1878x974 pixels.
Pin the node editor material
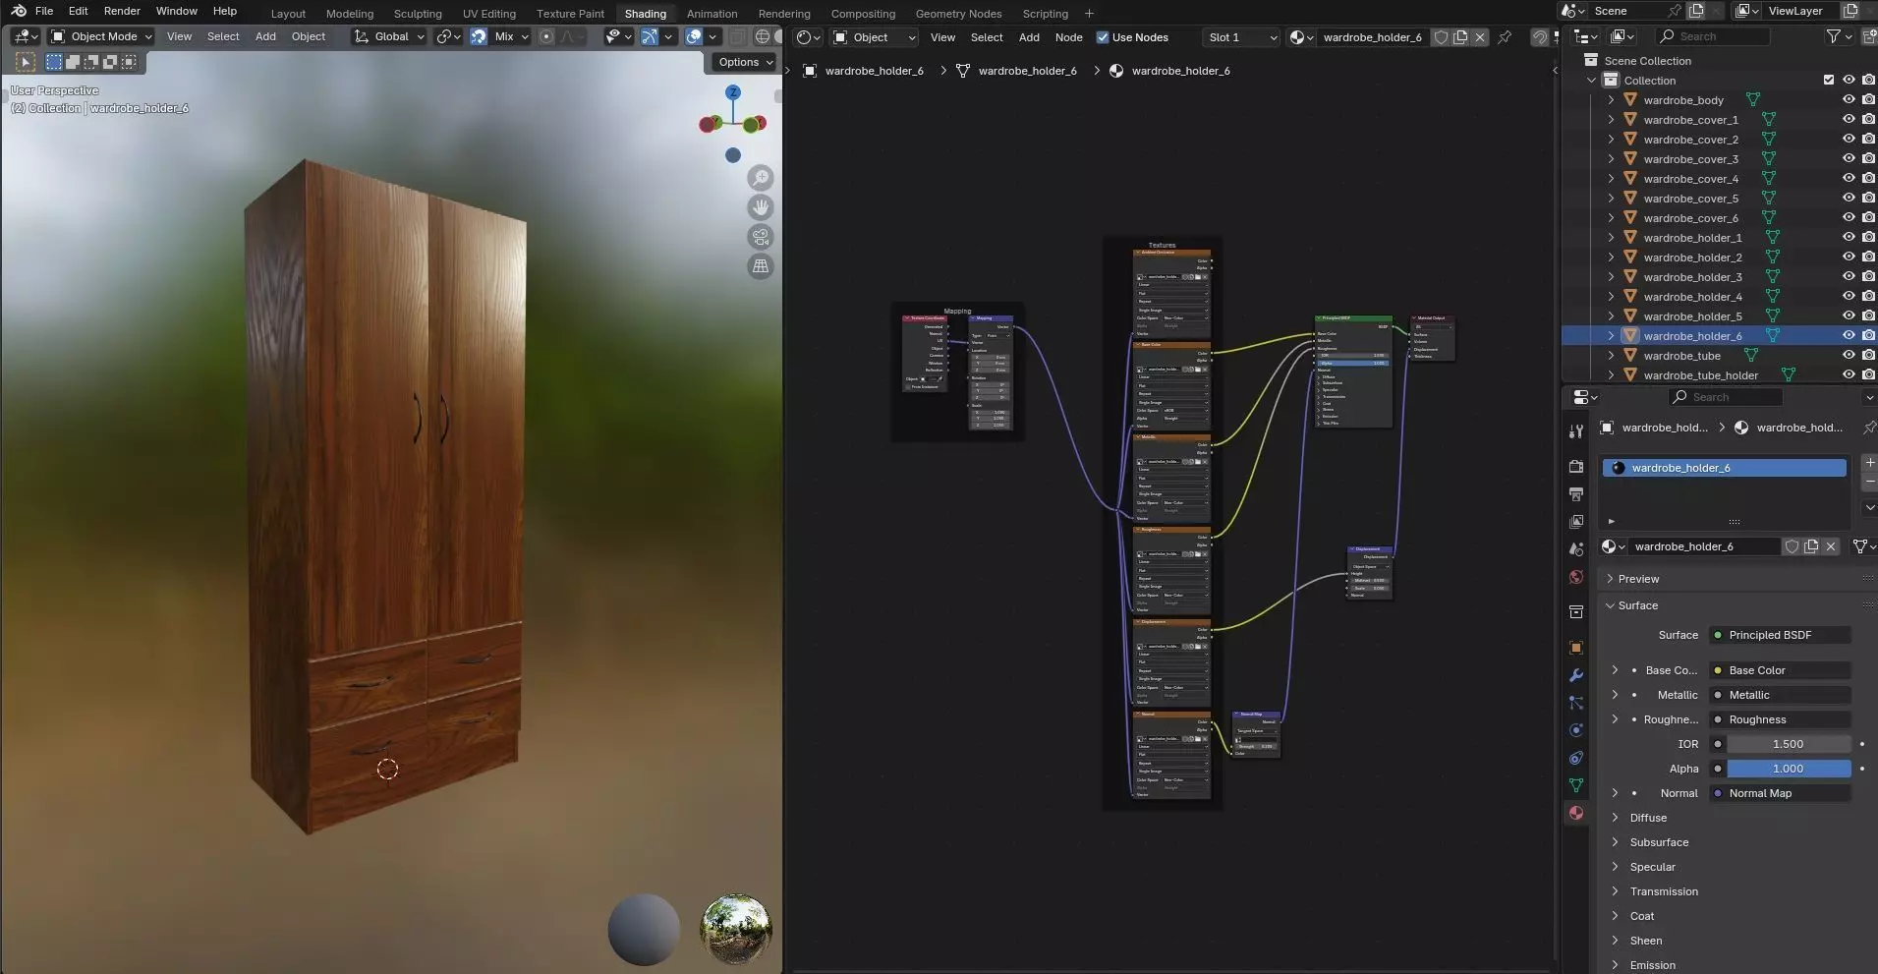1505,37
